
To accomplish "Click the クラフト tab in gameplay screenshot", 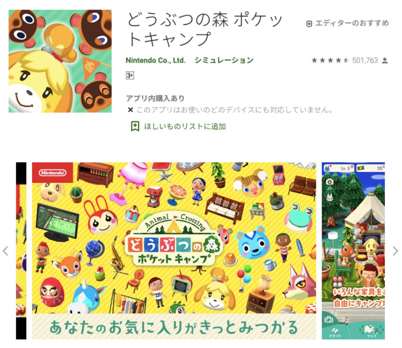I will 335,332.
